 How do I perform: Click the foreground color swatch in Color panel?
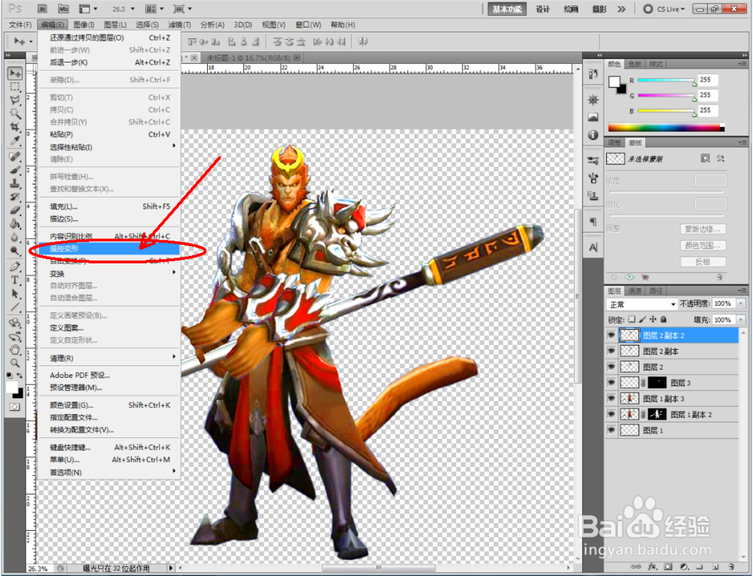tap(614, 82)
